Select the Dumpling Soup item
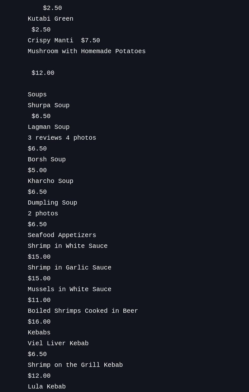249x392 pixels. click(x=52, y=203)
